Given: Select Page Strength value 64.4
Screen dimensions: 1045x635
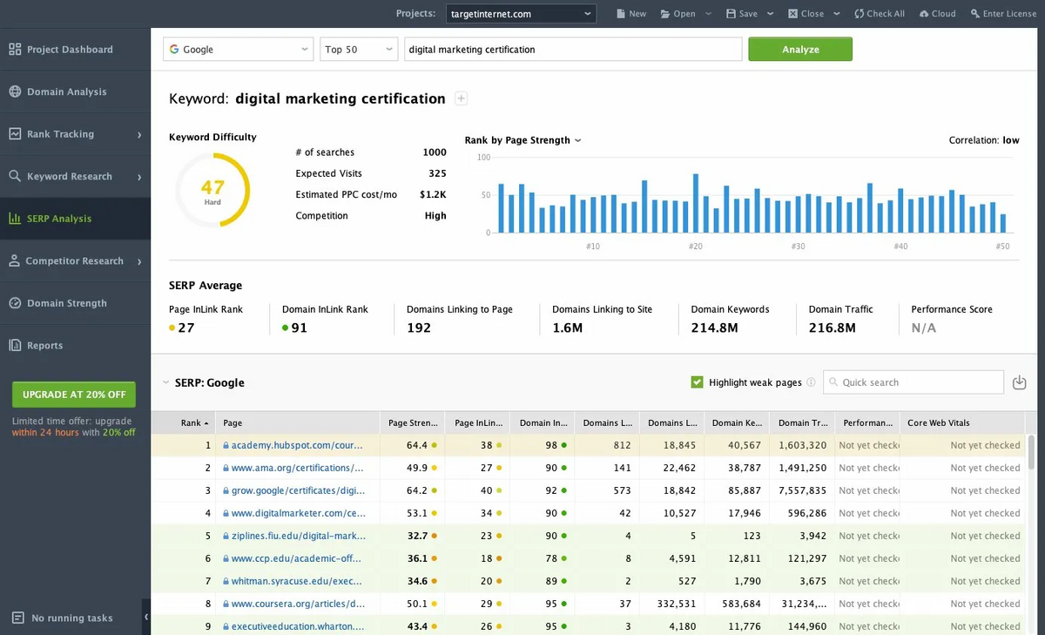Looking at the screenshot, I should pos(417,445).
